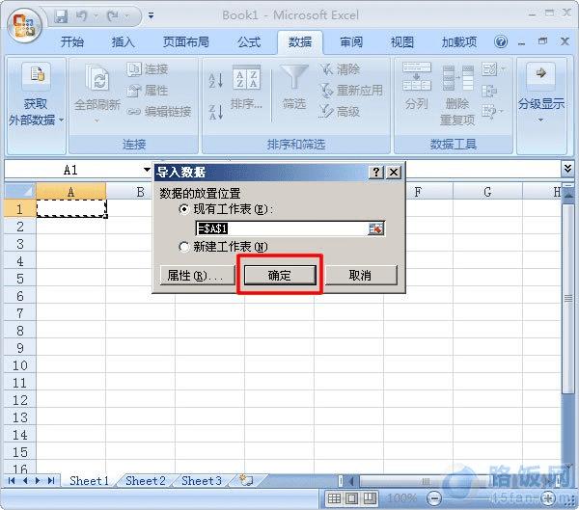Screen dimensions: 579x510
Task: Open the 开始 ribbon tab
Action: (72, 42)
